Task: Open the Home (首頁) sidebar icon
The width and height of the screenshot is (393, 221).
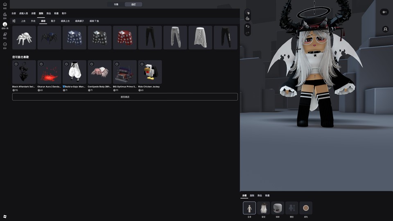Action: [5, 5]
